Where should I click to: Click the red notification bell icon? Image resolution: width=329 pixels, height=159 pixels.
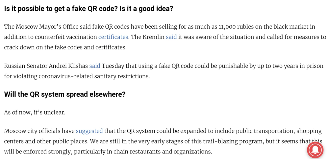pyautogui.click(x=315, y=150)
